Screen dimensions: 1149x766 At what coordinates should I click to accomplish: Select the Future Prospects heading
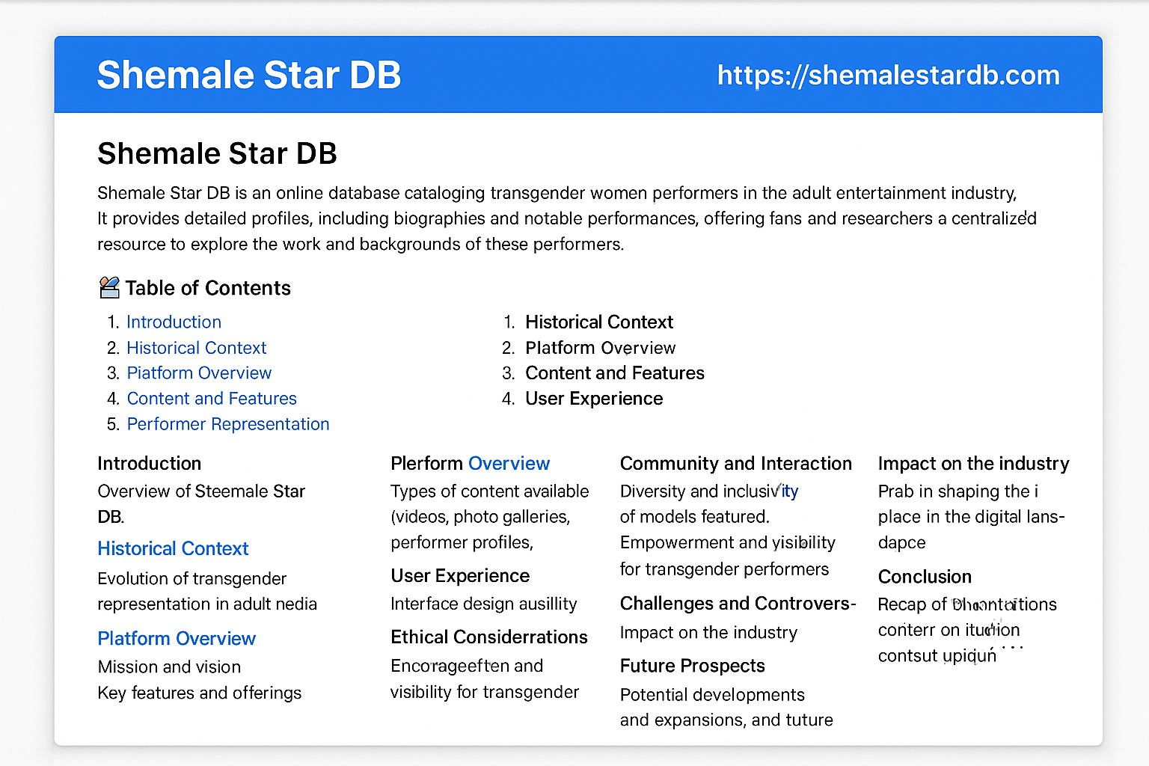693,665
